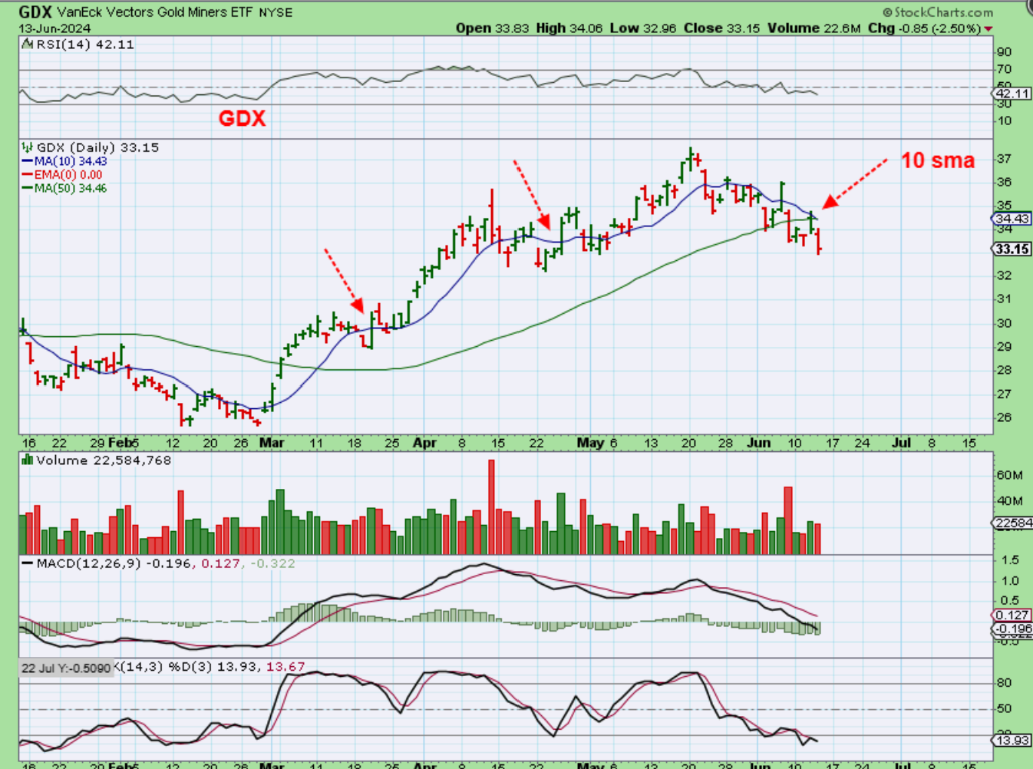Screen dimensions: 1033x769
Task: Click the Chg -0.85 (-2.50%) text
Action: pyautogui.click(x=924, y=28)
